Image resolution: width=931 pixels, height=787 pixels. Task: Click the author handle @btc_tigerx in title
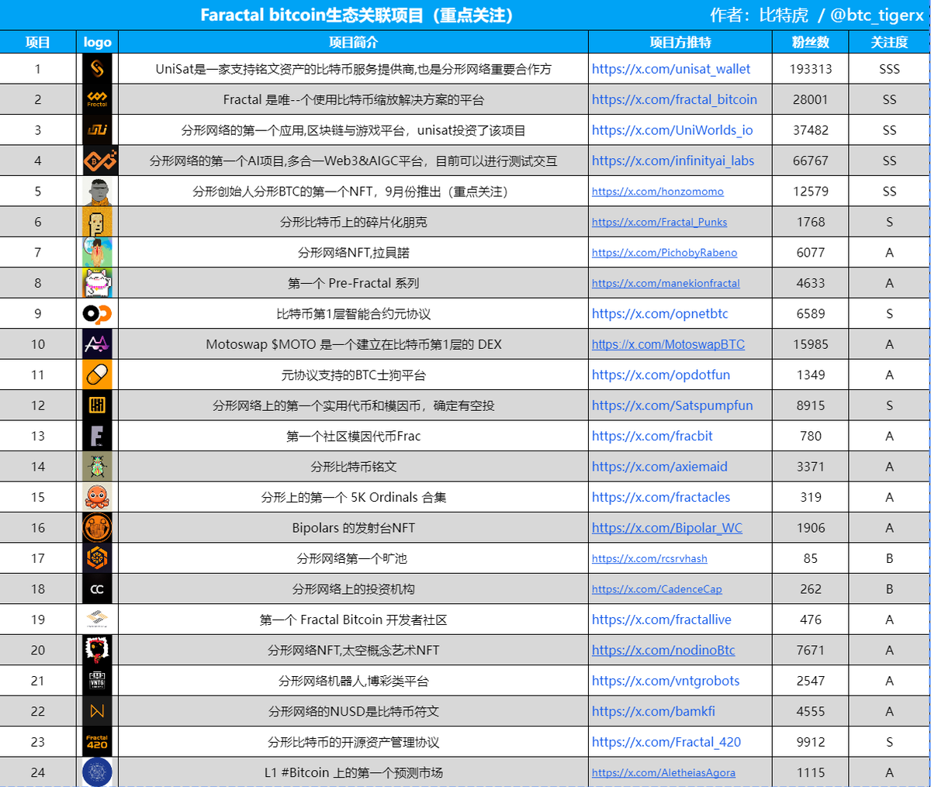[x=877, y=16]
